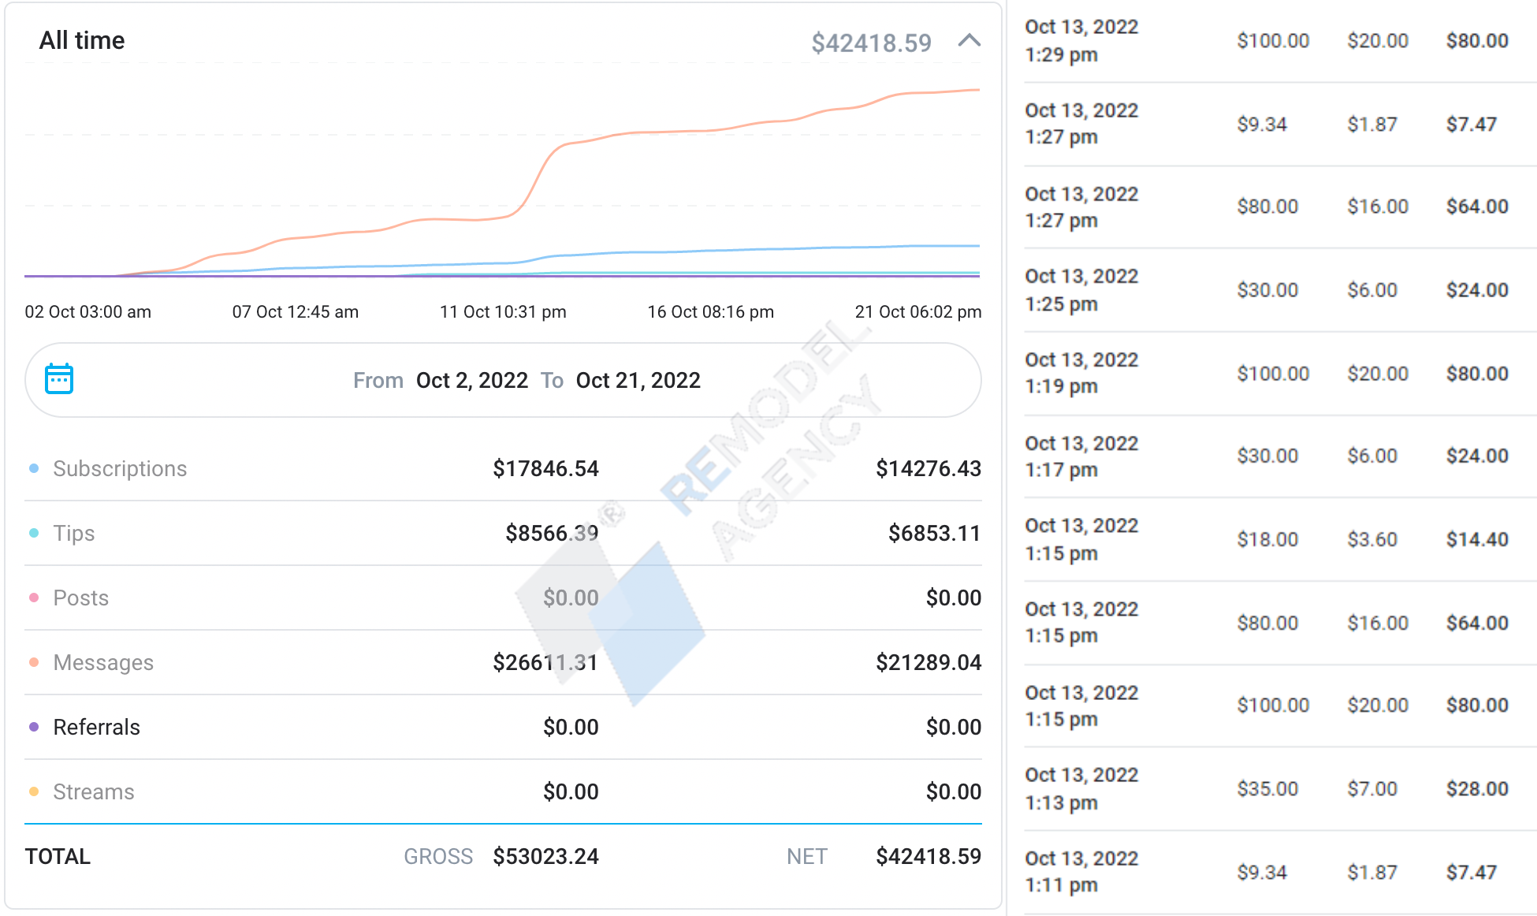Viewport: 1537px width, 916px height.
Task: Click the Subscriptions category label
Action: click(x=120, y=469)
